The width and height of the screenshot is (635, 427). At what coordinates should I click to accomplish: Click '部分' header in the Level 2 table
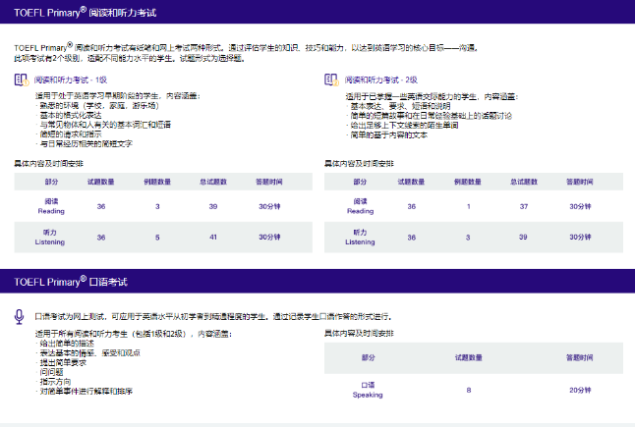(360, 182)
